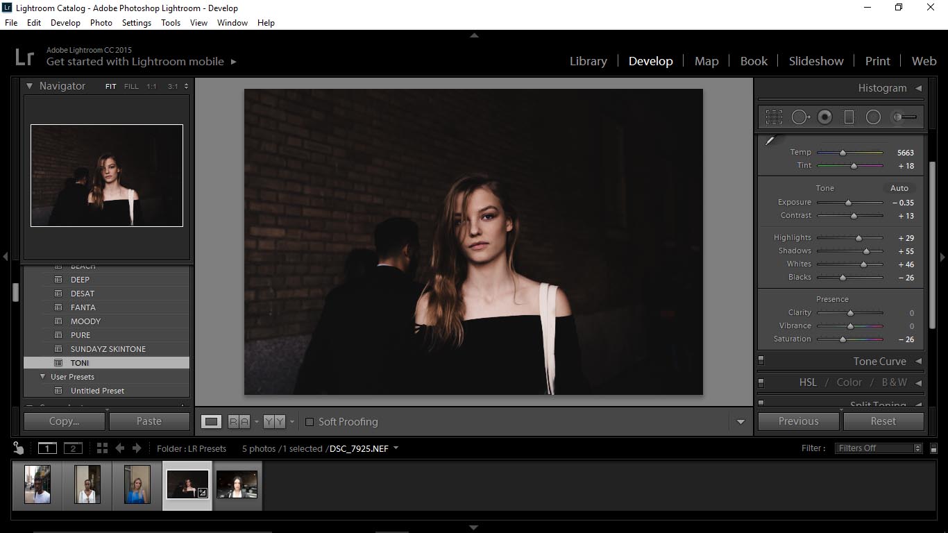Select the Graduated Filter tool
This screenshot has height=533, width=948.
(849, 117)
